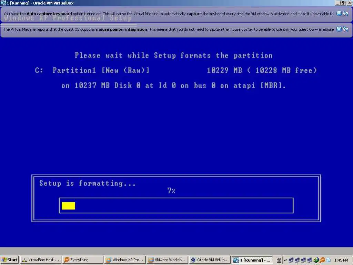The height and width of the screenshot is (265, 353).
Task: Click the "Setup is formatting..." text
Action: pyautogui.click(x=88, y=183)
